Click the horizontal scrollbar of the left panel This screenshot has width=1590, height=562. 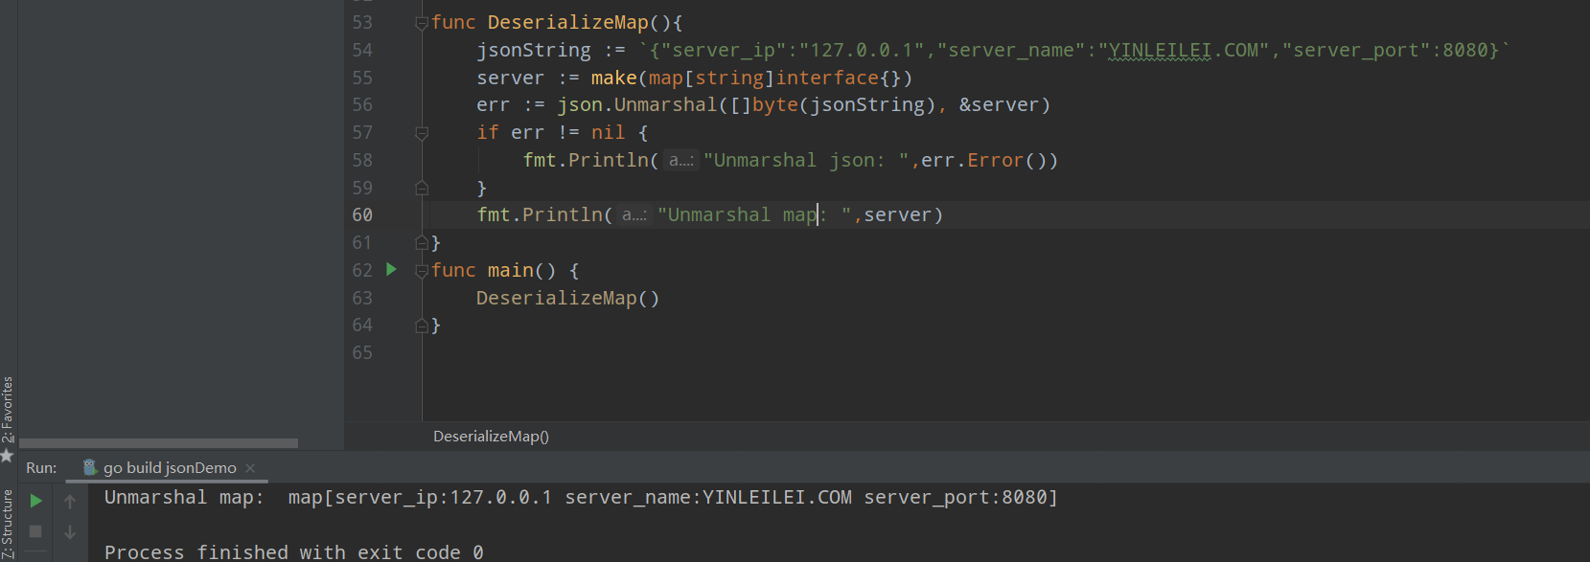click(x=158, y=443)
